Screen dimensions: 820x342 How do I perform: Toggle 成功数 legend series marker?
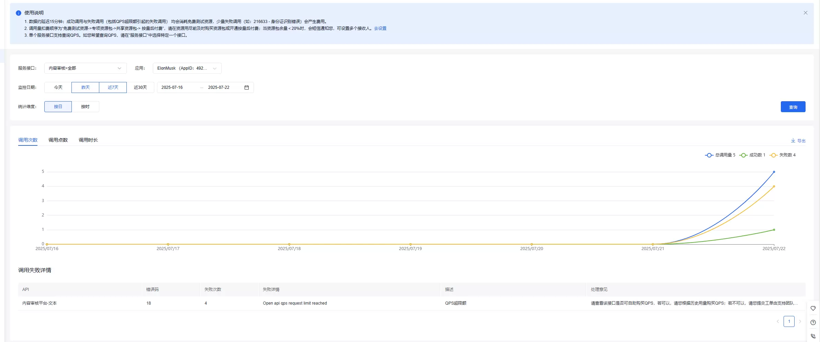click(x=743, y=155)
